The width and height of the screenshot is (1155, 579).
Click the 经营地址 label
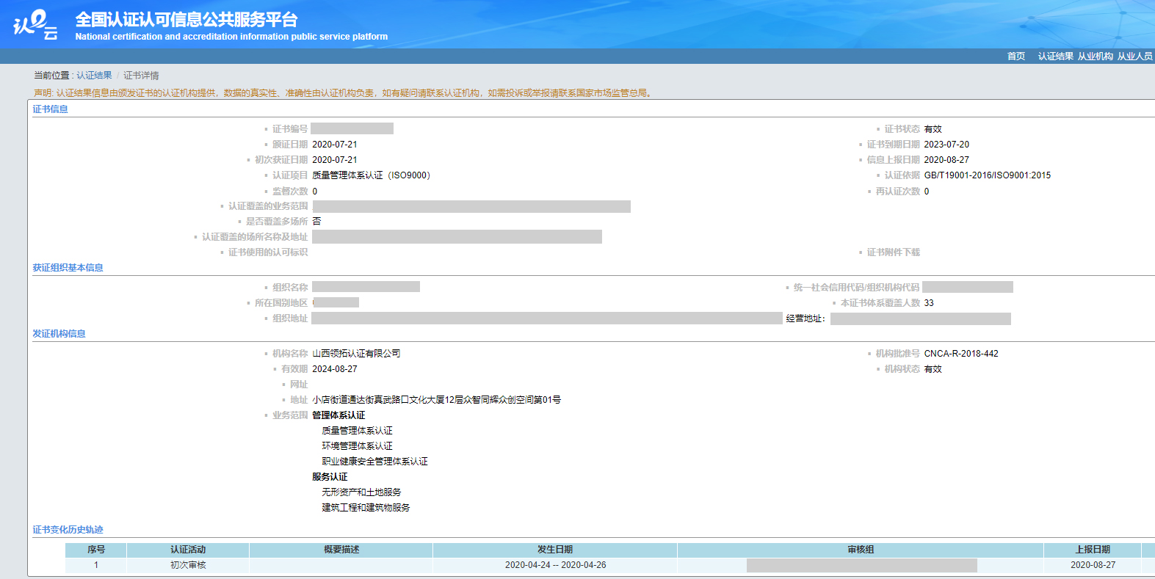(x=805, y=318)
